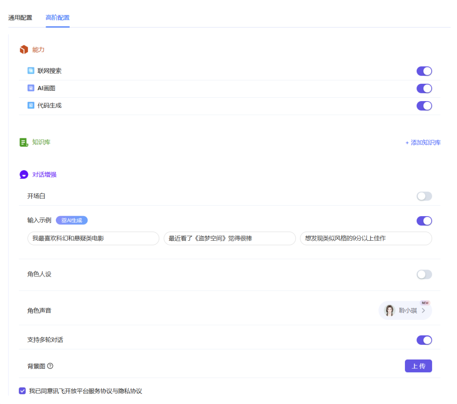Image resolution: width=457 pixels, height=404 pixels.
Task: Click the orange cube 能力 icon
Action: (x=24, y=49)
